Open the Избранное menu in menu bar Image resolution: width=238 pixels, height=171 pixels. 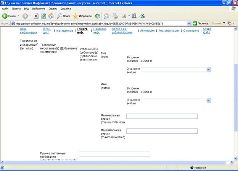pyautogui.click(x=39, y=9)
